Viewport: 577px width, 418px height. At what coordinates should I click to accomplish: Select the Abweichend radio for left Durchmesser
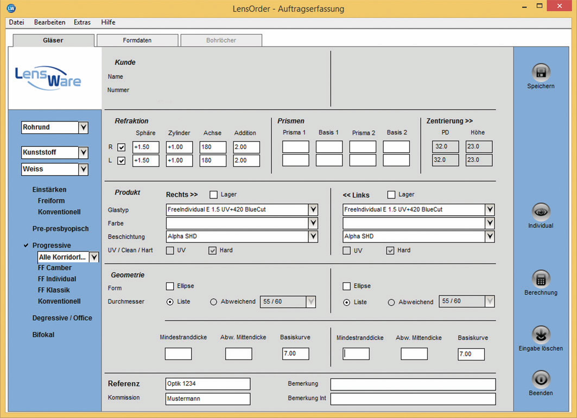391,302
